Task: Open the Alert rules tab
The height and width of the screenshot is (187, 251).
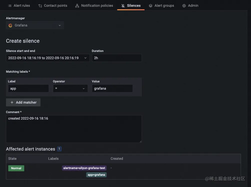Action: [x=19, y=5]
